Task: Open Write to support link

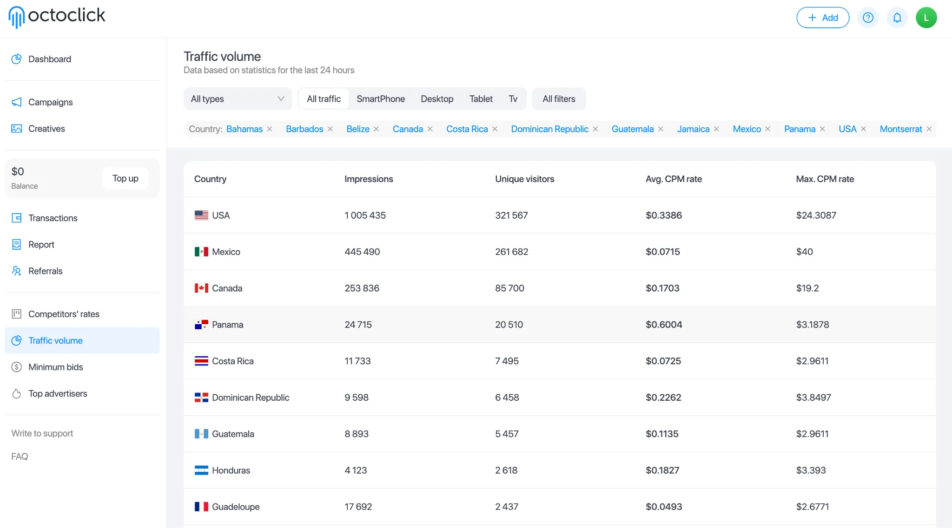Action: (x=42, y=433)
